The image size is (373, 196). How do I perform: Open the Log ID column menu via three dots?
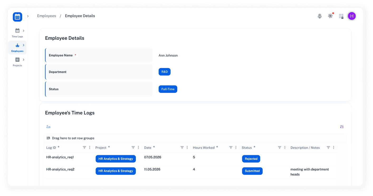tap(89, 147)
